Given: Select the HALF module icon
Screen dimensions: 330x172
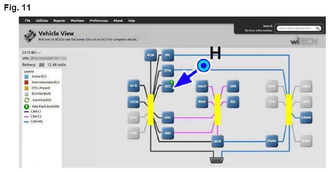Looking at the screenshot, I should pyautogui.click(x=202, y=86).
